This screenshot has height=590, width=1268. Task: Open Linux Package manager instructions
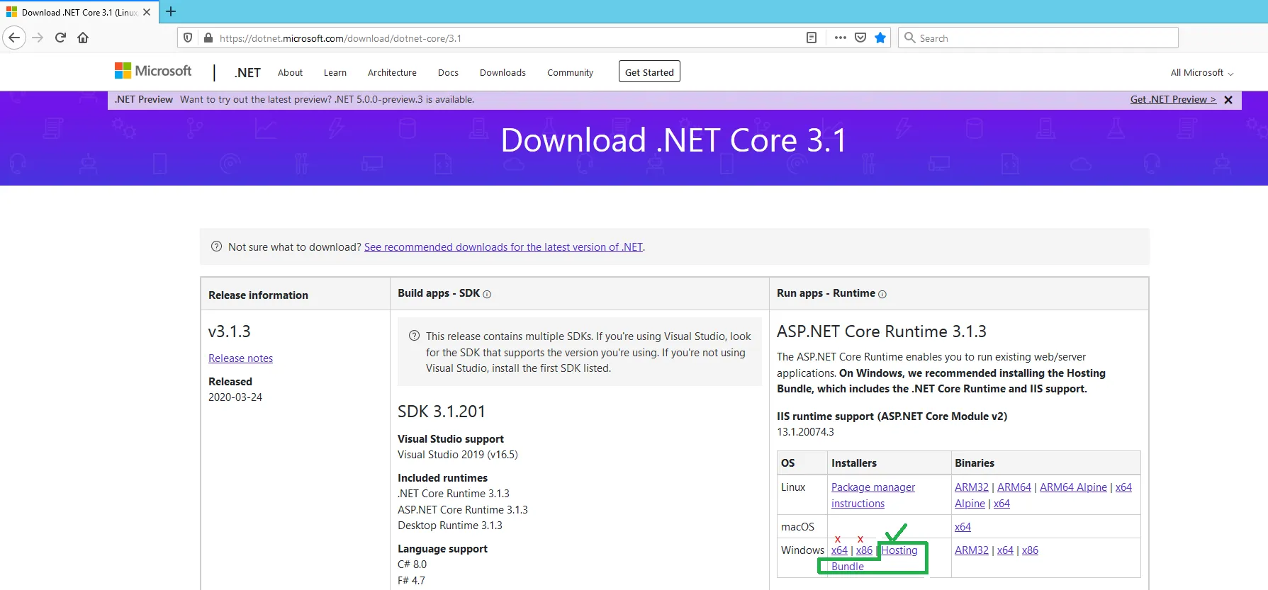pos(873,495)
